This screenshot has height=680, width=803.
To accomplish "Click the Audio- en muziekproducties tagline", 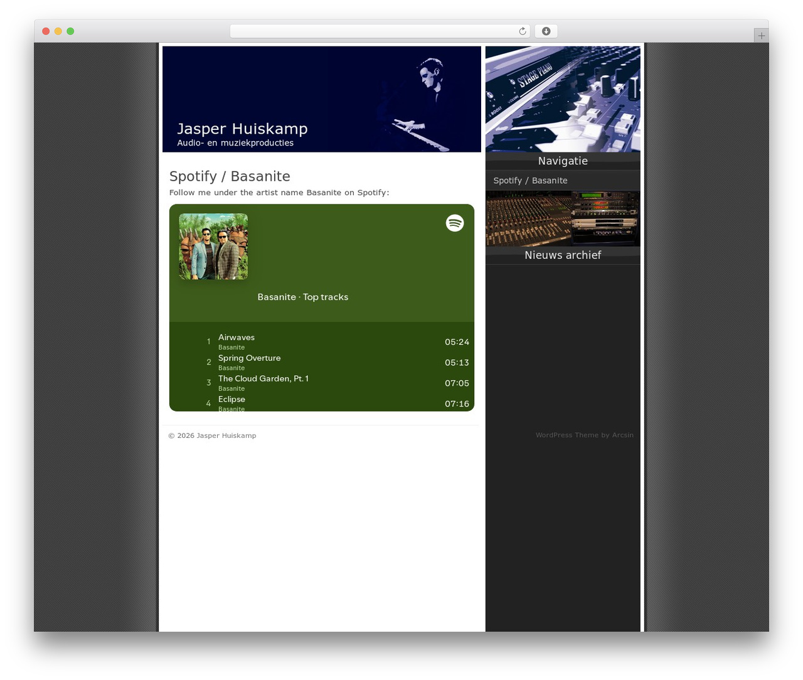I will click(x=235, y=143).
